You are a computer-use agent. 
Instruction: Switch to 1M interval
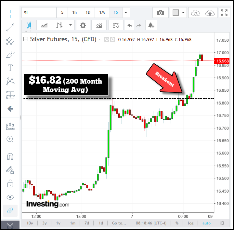tap(102, 13)
